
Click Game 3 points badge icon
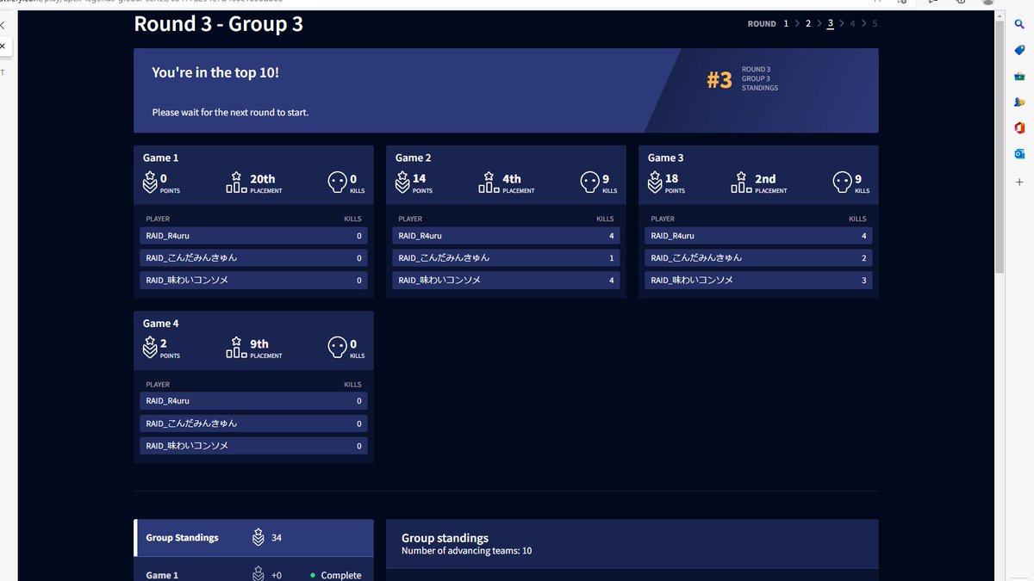[x=655, y=182]
